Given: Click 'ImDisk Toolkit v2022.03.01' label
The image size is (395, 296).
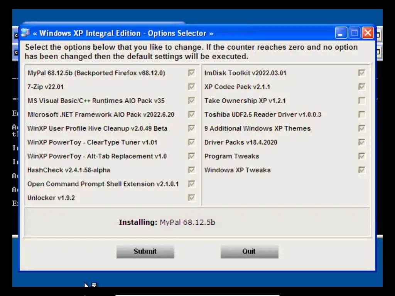Looking at the screenshot, I should [245, 73].
